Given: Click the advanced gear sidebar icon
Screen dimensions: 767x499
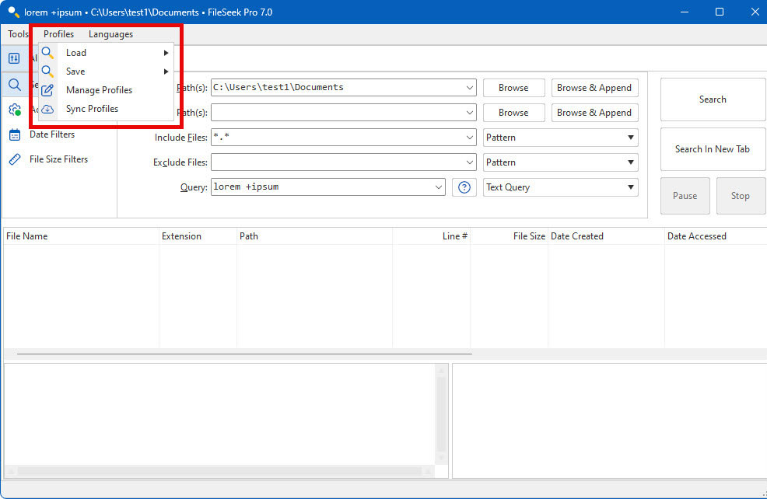Looking at the screenshot, I should pyautogui.click(x=15, y=110).
